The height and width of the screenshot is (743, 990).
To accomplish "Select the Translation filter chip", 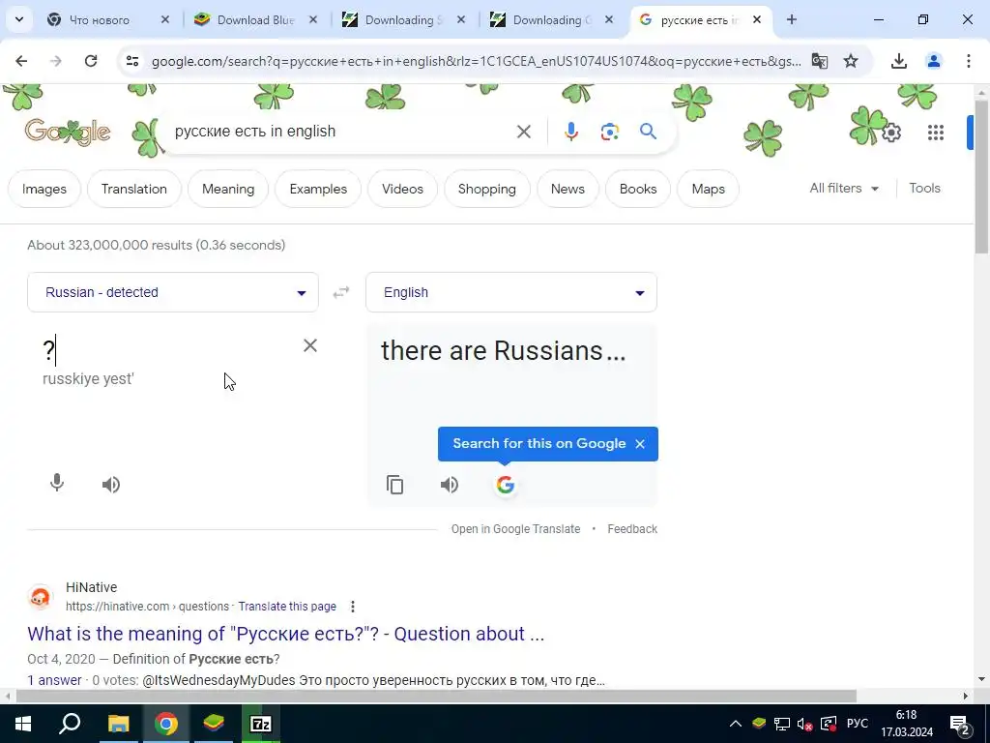I will 133,189.
